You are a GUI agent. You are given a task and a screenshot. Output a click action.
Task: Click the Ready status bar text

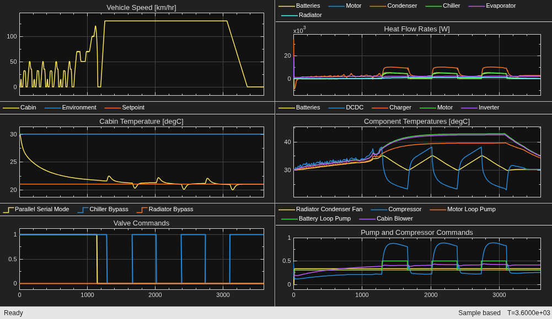point(13,313)
